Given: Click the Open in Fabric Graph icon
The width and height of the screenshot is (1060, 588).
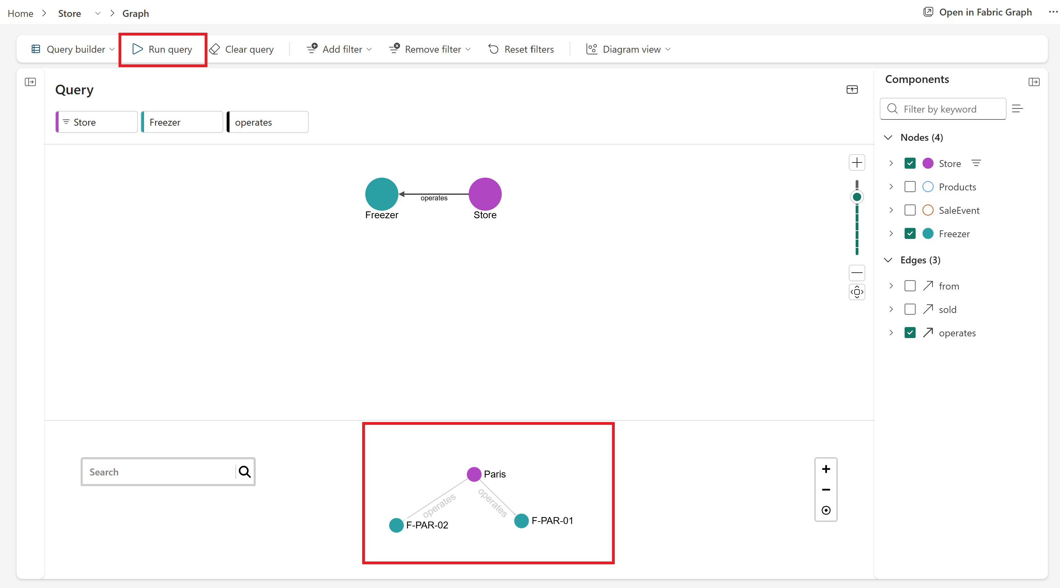Looking at the screenshot, I should coord(928,12).
